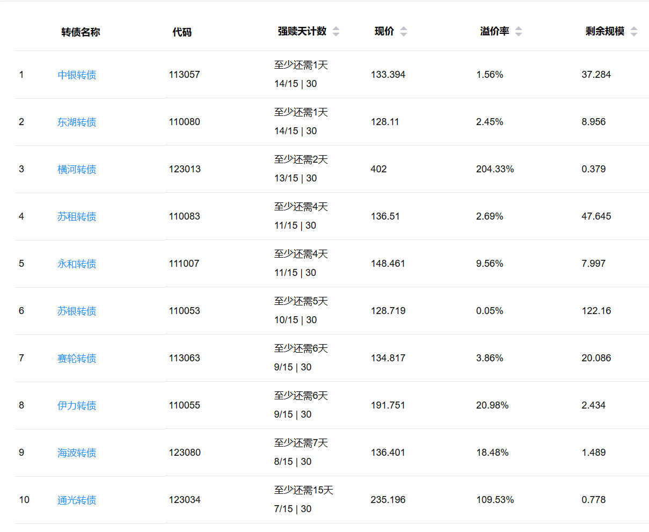Open the 中银转债 bond link
Screen dimensions: 649x532
(x=77, y=75)
